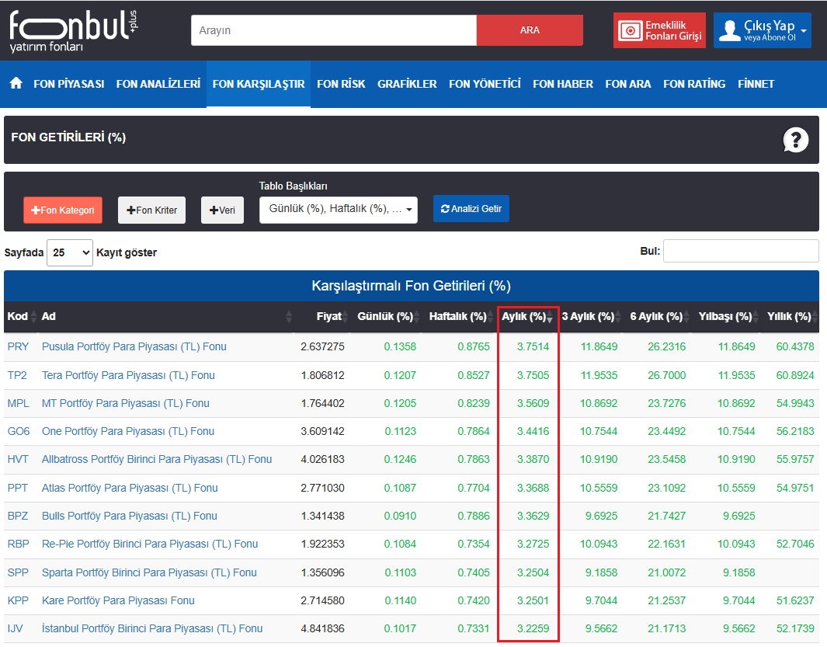Open GRAFİKLER menu
The width and height of the screenshot is (827, 647).
pos(407,84)
